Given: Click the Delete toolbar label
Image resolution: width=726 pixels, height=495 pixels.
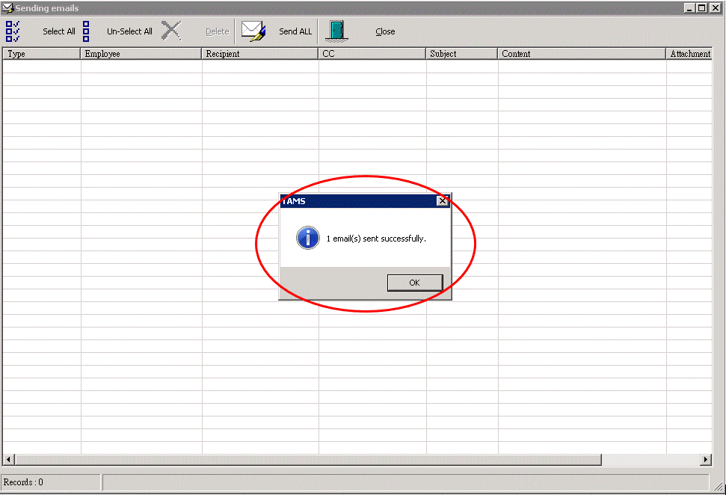Looking at the screenshot, I should 218,31.
